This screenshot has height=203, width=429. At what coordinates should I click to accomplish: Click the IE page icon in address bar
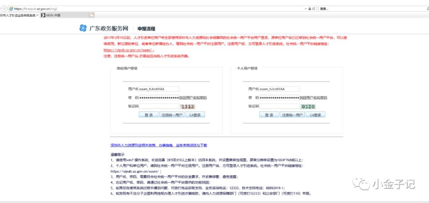pyautogui.click(x=11, y=9)
